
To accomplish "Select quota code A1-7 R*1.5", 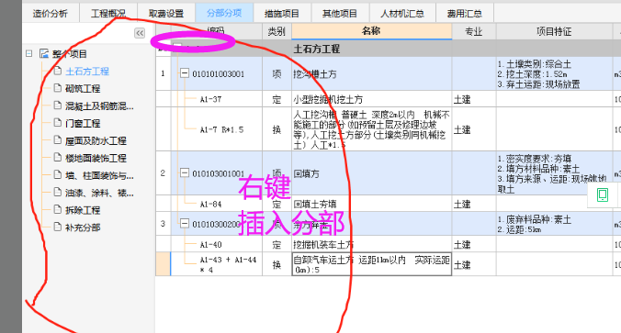I will pyautogui.click(x=221, y=129).
